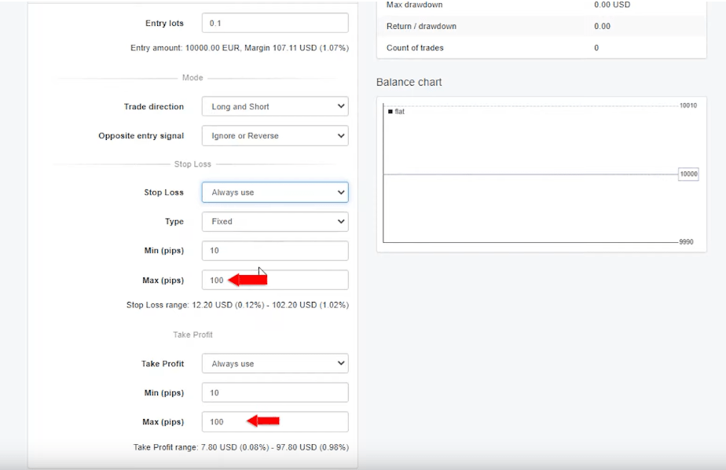Click the Take Profit range text

[x=240, y=447]
